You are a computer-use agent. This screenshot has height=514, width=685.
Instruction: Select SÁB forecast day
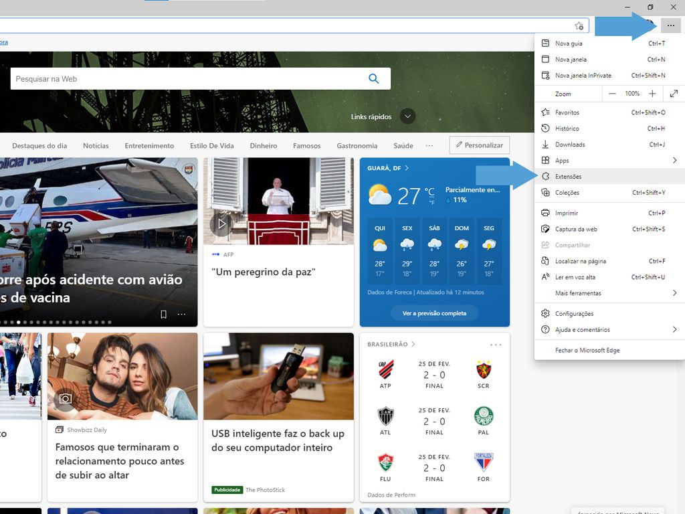coord(434,252)
